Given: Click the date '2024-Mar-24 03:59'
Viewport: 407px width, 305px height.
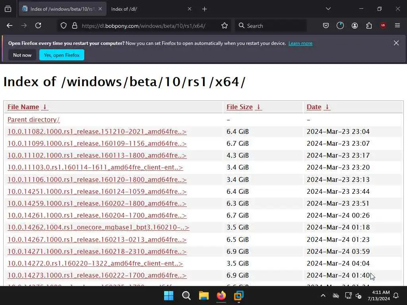Looking at the screenshot, I should click(338, 251).
